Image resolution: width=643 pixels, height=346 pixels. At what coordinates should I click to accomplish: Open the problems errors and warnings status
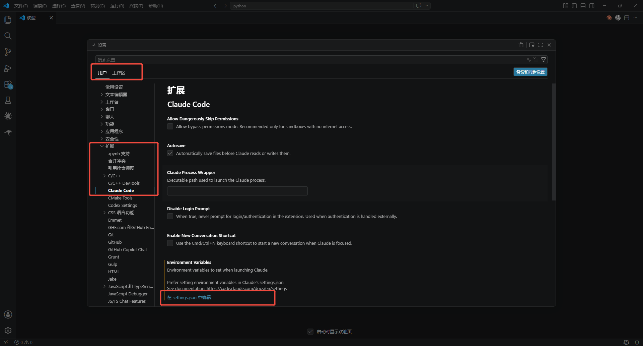[x=23, y=342]
